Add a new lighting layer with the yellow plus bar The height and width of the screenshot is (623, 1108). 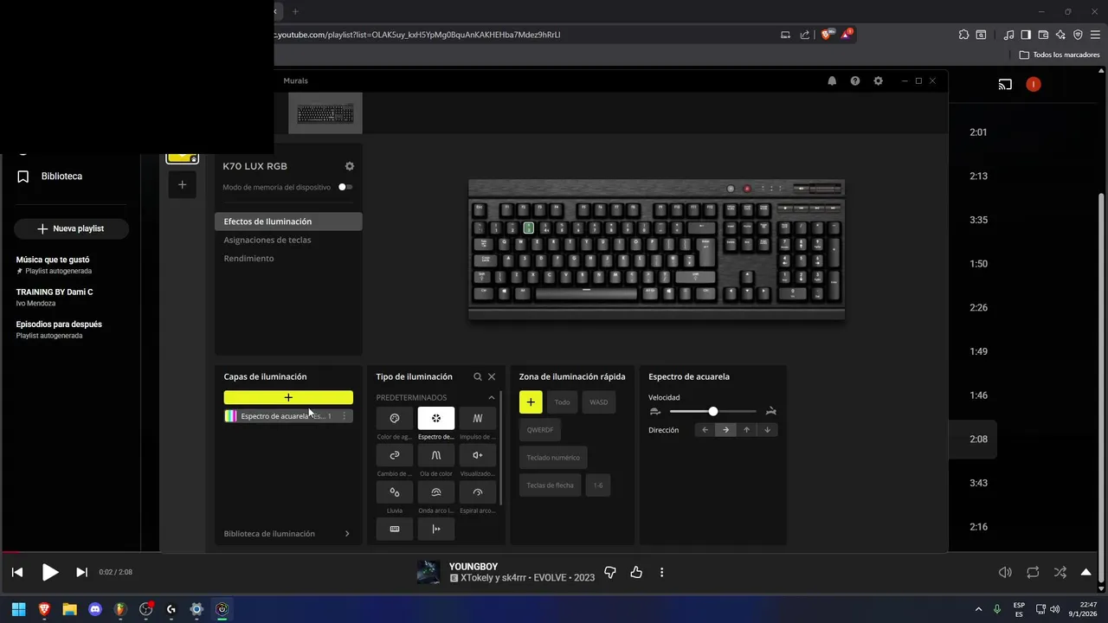tap(288, 397)
